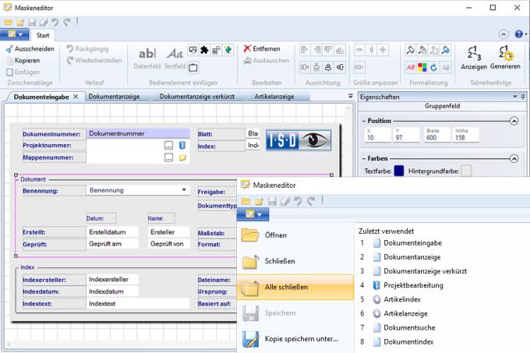Image resolution: width=530 pixels, height=353 pixels.
Task: Open the folder icon beside Mappennummer
Action: click(182, 157)
